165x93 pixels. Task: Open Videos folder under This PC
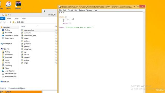(x=7, y=68)
